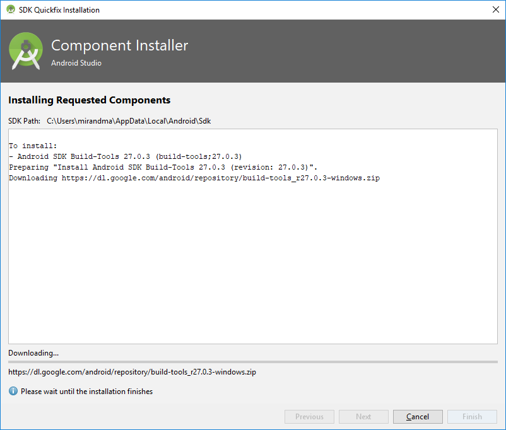Click the 'Downloading https' log line
This screenshot has height=430, width=506.
(194, 178)
